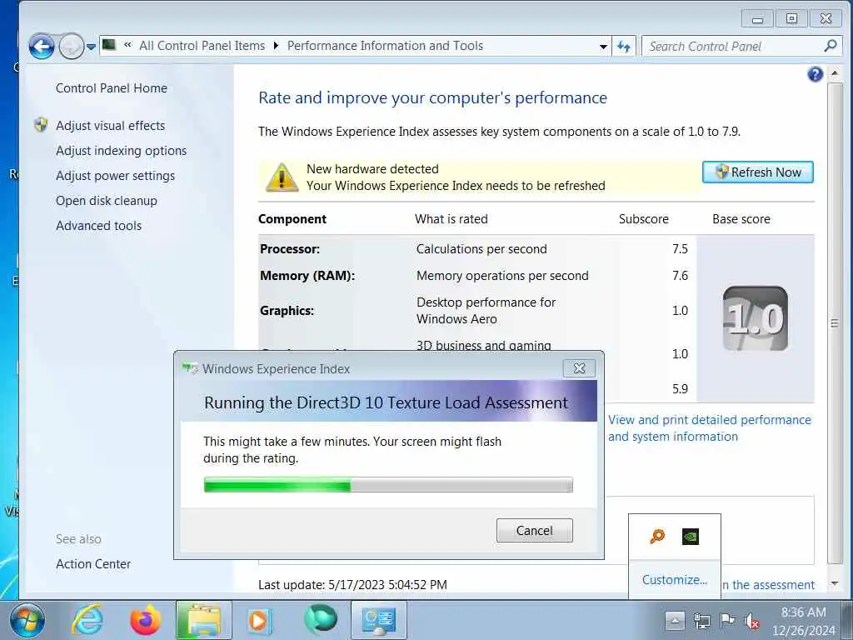Click the 1.0 base score badge
Viewport: 853px width, 640px height.
(x=755, y=318)
